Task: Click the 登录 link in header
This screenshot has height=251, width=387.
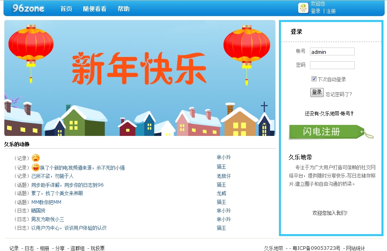Action: 315,11
